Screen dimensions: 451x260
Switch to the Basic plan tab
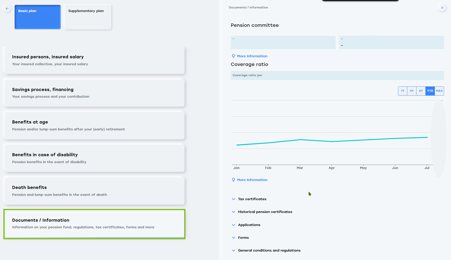click(38, 17)
